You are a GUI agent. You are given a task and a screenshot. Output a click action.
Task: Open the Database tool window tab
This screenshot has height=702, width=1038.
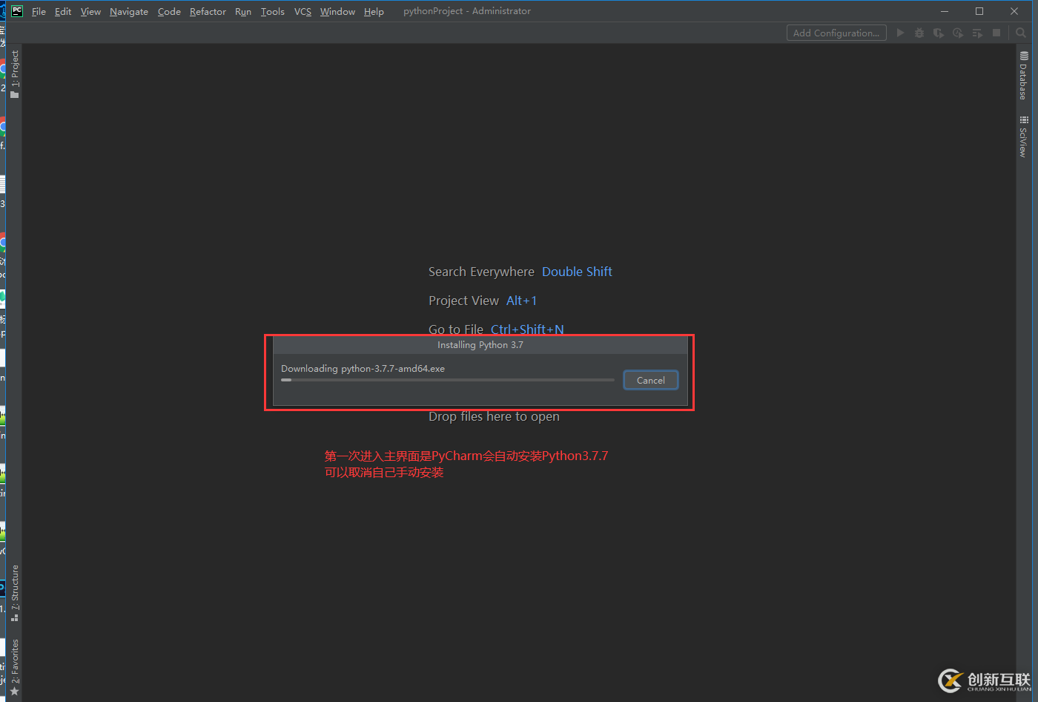click(1023, 76)
